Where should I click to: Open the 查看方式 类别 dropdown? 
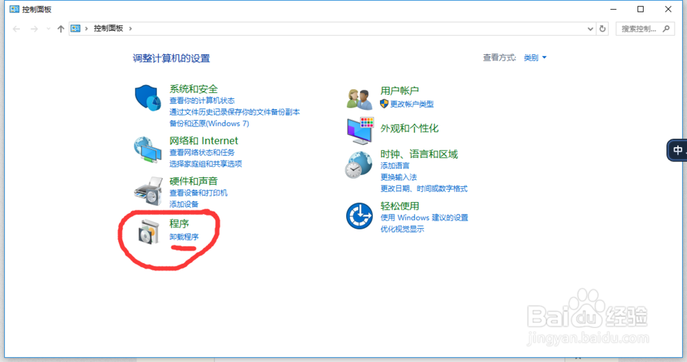point(535,58)
